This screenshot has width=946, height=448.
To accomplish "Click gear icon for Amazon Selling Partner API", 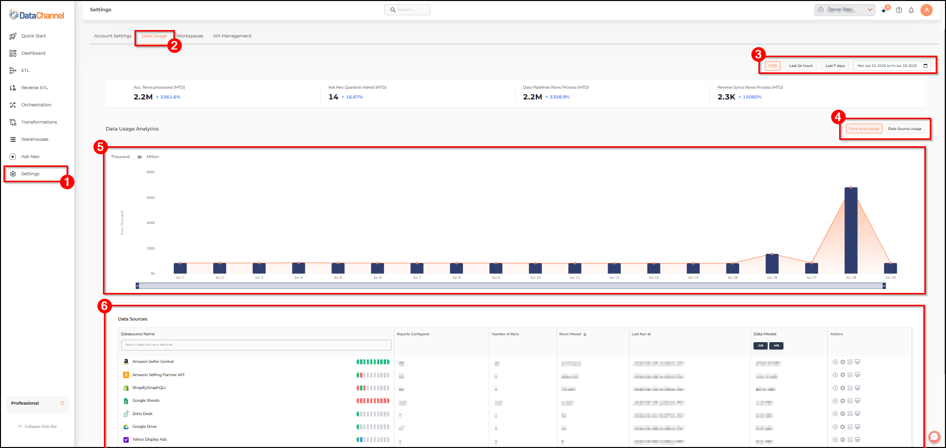I will [x=843, y=375].
